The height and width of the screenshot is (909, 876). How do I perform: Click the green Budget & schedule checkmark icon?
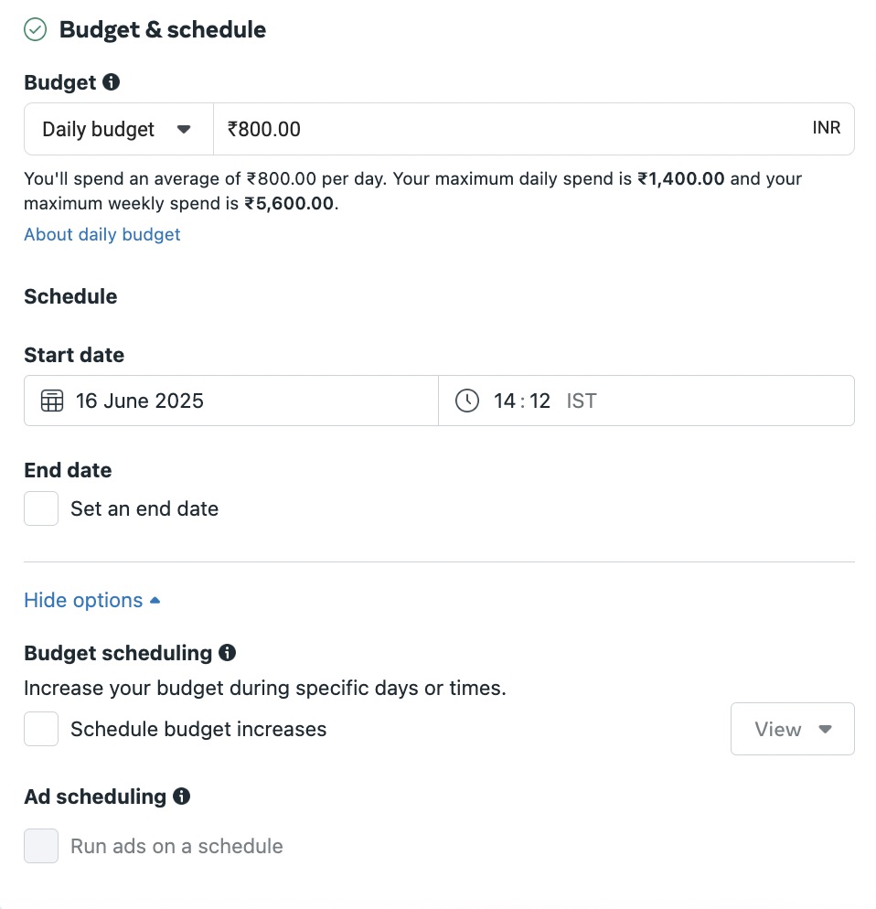[35, 30]
